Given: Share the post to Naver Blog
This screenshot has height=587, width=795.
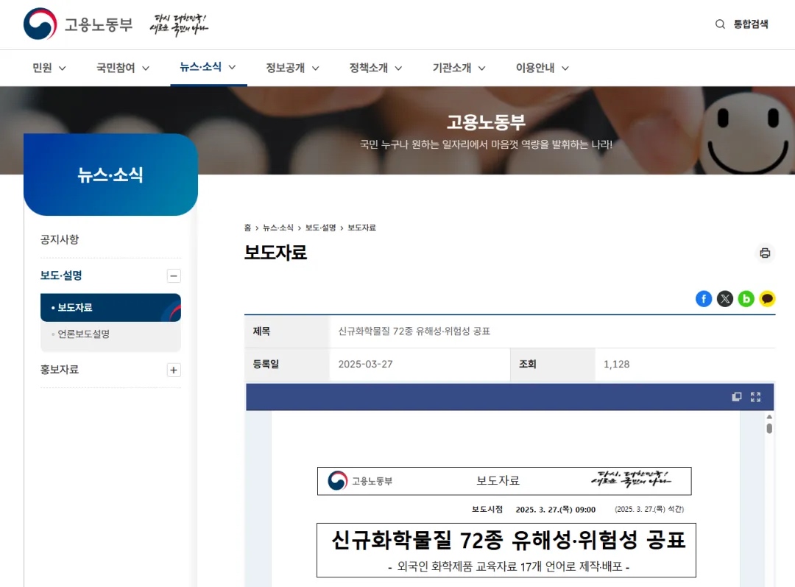Looking at the screenshot, I should [x=746, y=298].
